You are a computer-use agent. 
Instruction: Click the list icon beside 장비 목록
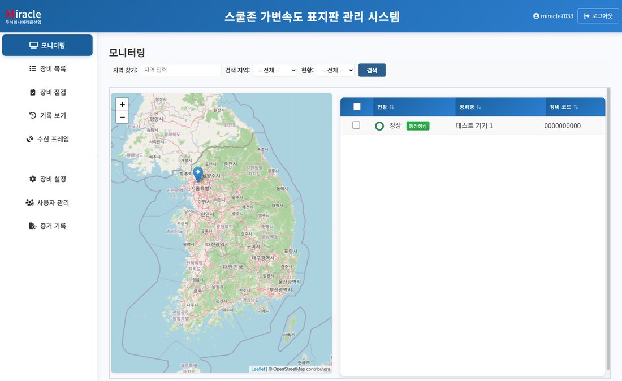[x=33, y=68]
